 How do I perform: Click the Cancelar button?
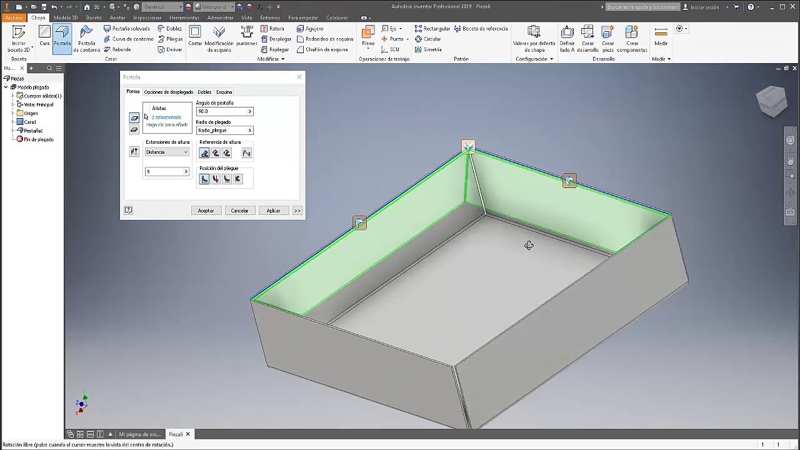coord(239,211)
